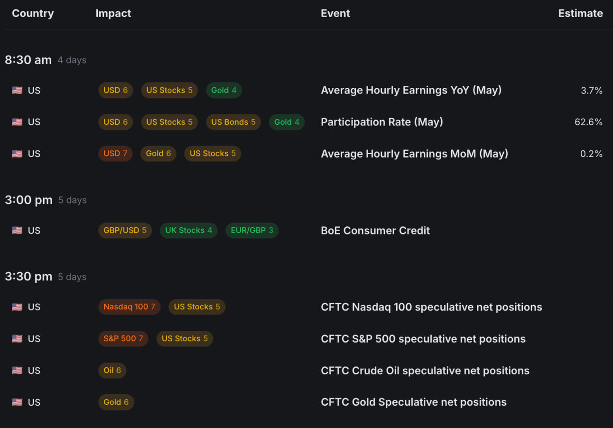
Task: Click US flag in CFTC S&P 500 row
Action: [17, 339]
